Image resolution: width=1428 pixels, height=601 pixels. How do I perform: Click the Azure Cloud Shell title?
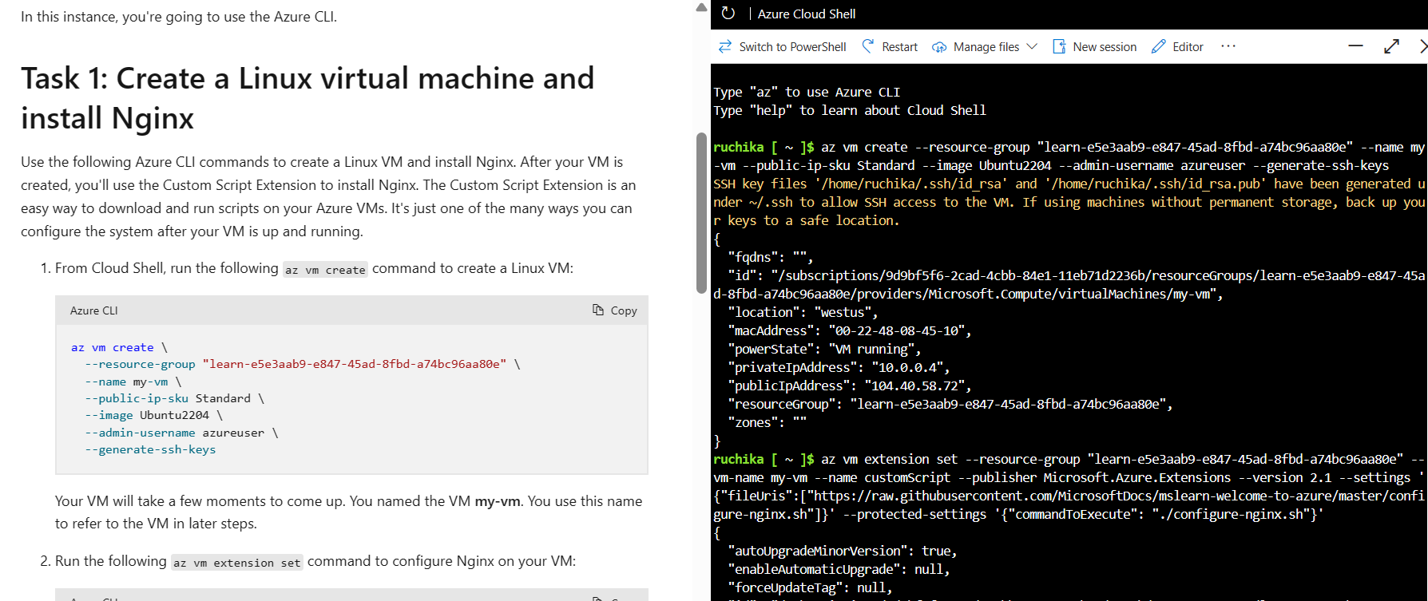(807, 14)
